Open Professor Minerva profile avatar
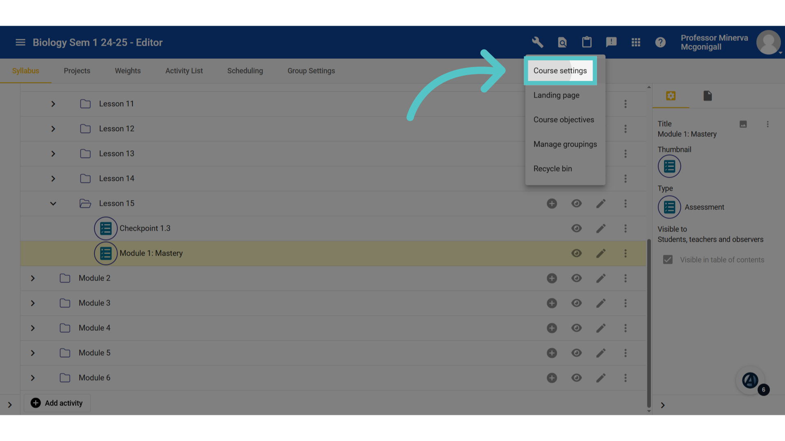 point(768,42)
